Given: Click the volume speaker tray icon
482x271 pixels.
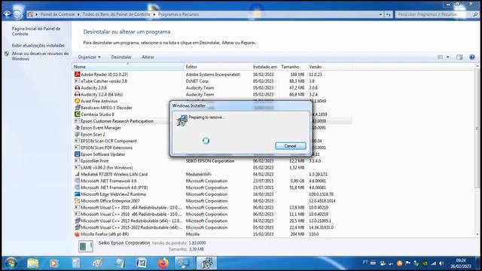Looking at the screenshot, I should pos(441,263).
